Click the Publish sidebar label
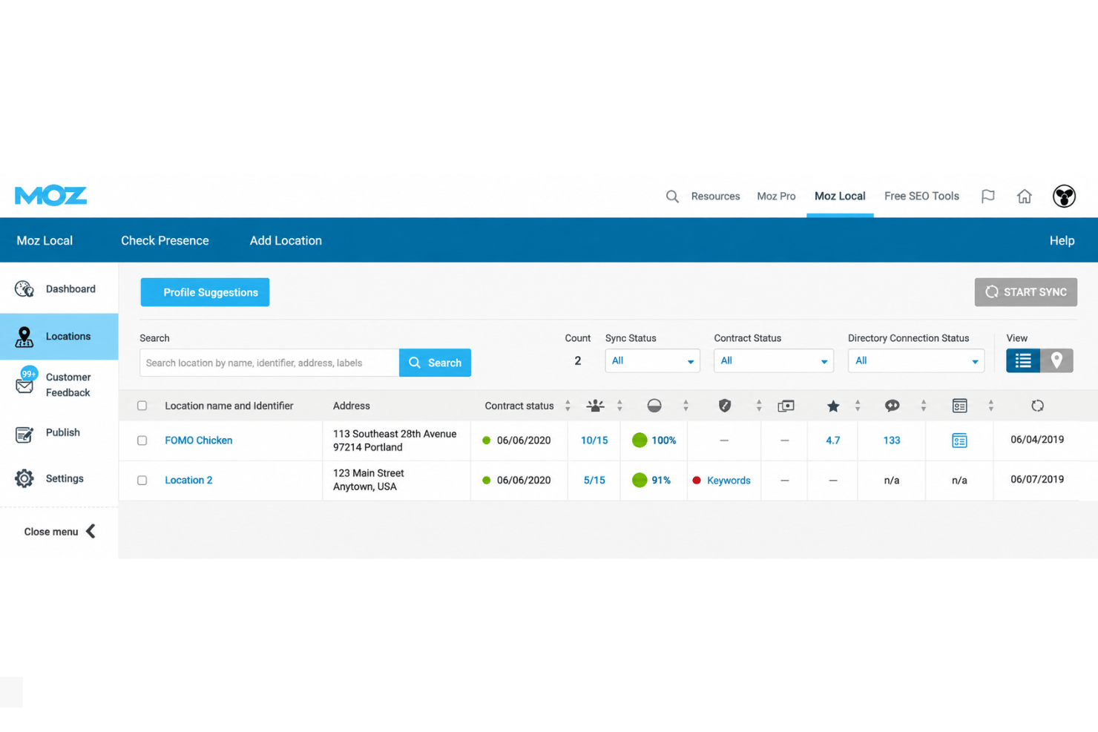The width and height of the screenshot is (1098, 732). pyautogui.click(x=62, y=432)
